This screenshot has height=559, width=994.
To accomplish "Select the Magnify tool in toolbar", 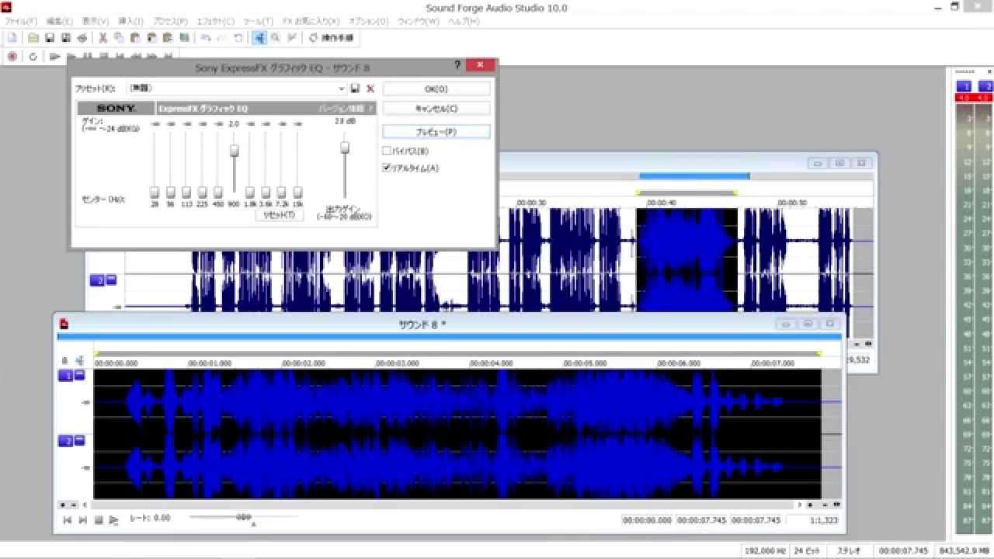I will pos(276,37).
